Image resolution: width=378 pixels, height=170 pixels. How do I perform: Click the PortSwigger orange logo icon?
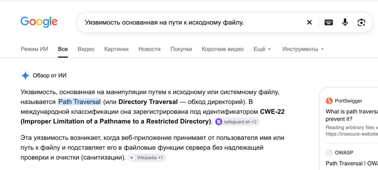(x=329, y=101)
